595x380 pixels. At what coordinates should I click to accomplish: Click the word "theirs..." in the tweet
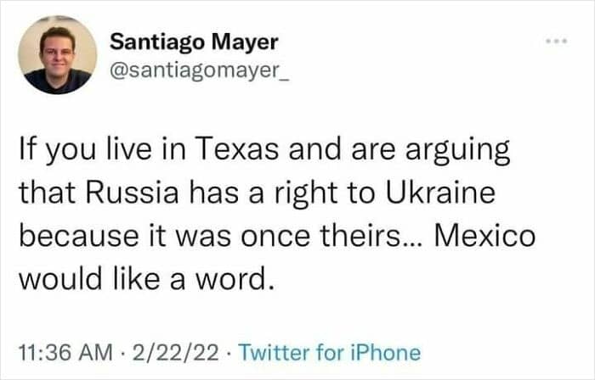tap(381, 235)
